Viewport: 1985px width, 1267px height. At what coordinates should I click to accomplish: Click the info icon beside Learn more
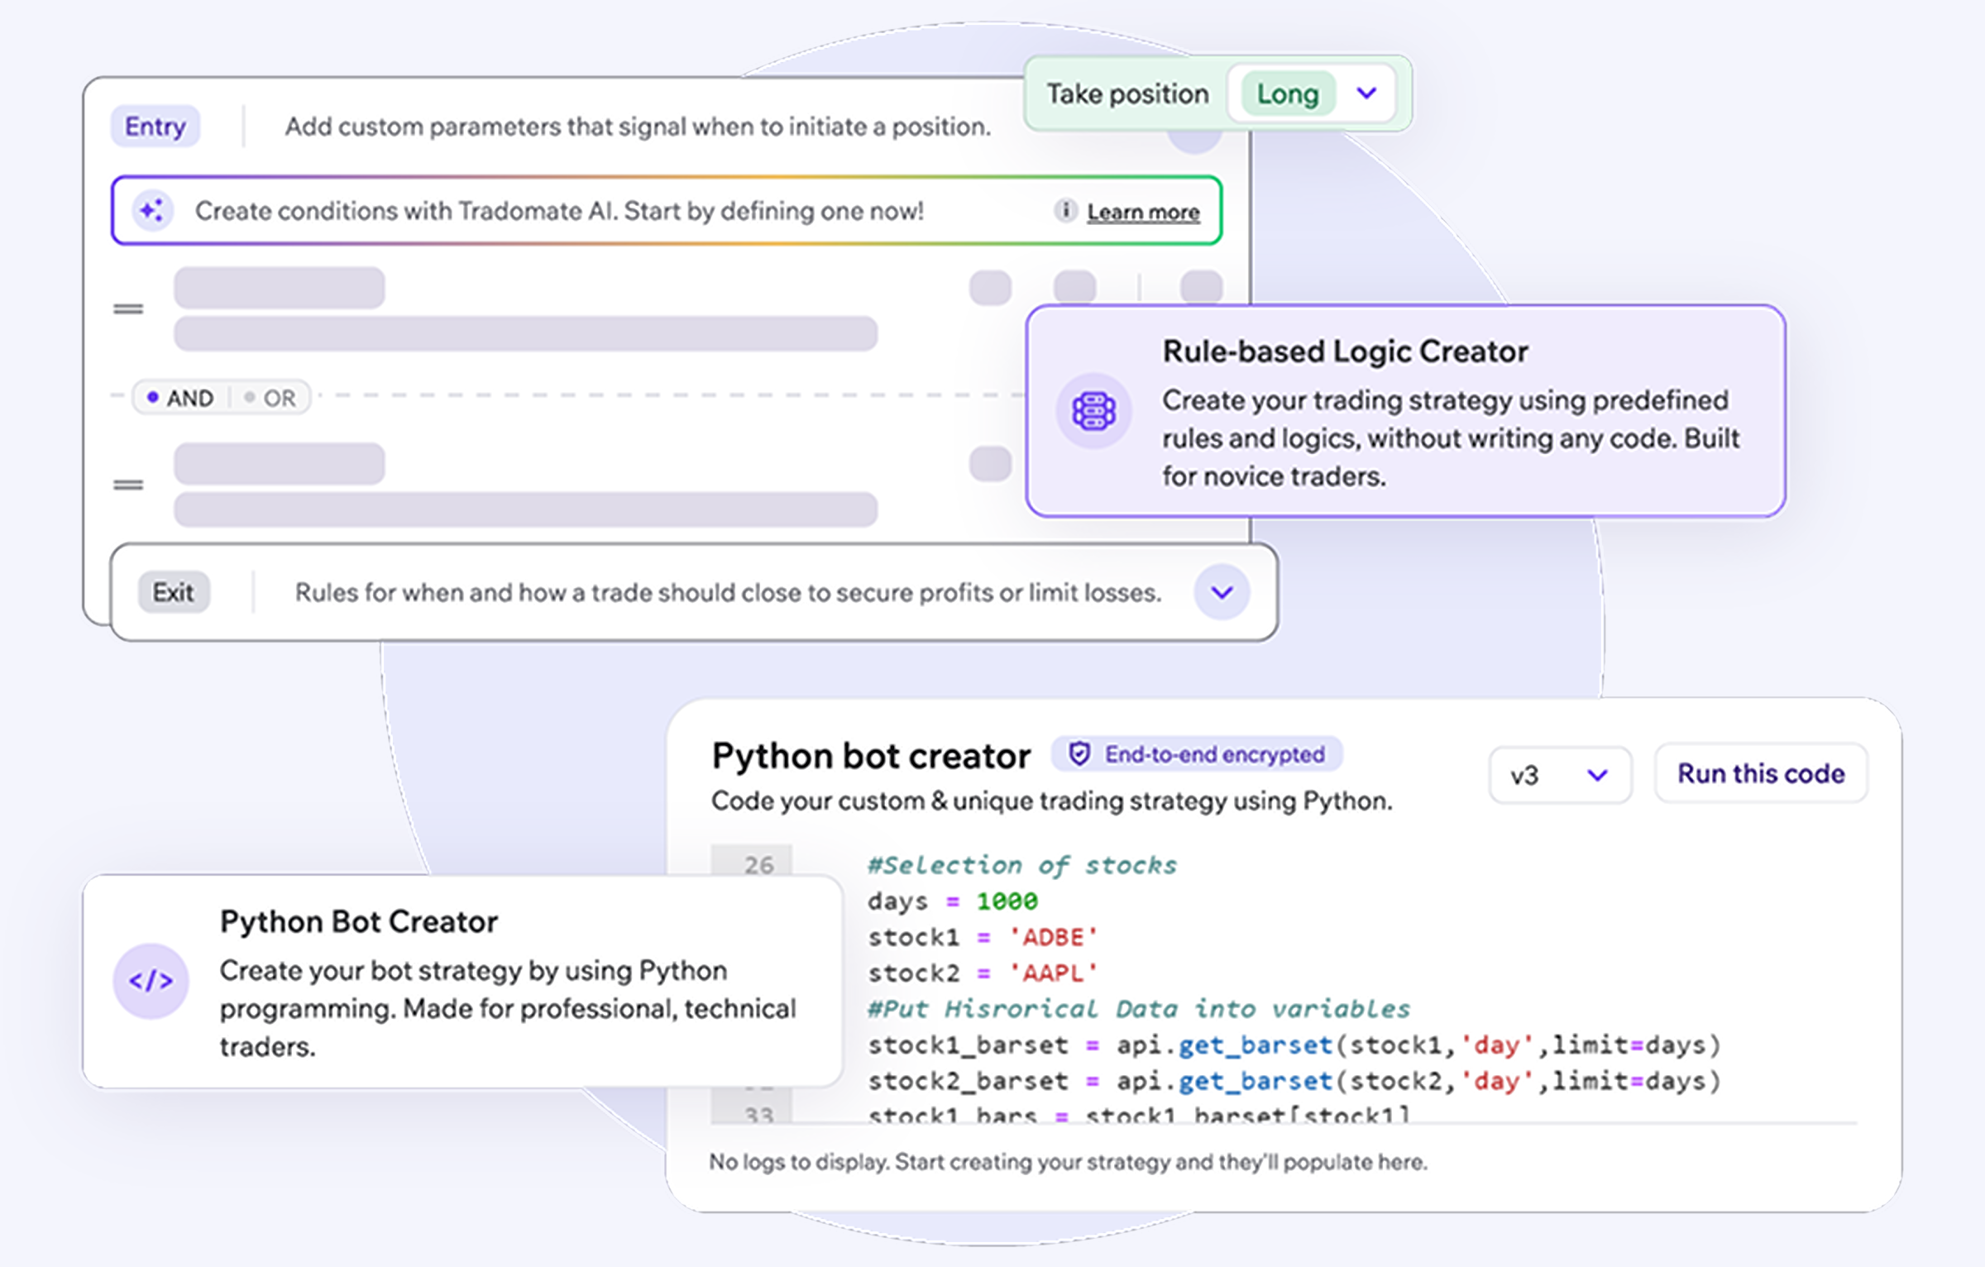(1065, 211)
